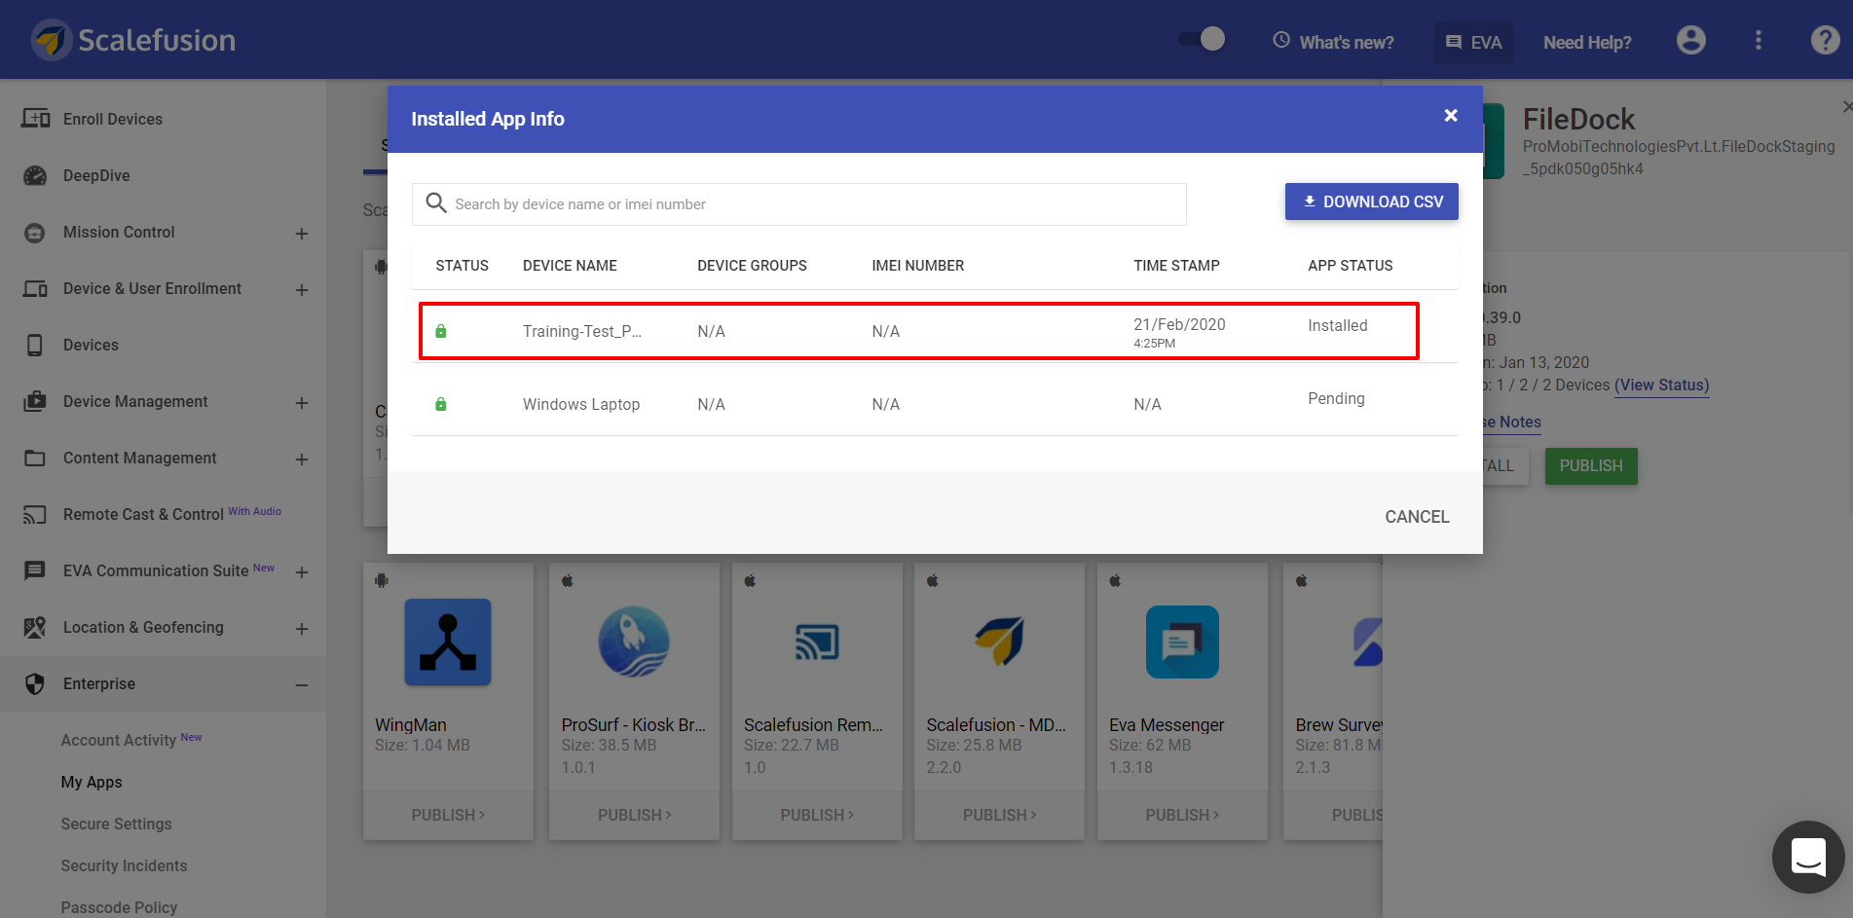Click Need Help? link

[x=1587, y=42]
